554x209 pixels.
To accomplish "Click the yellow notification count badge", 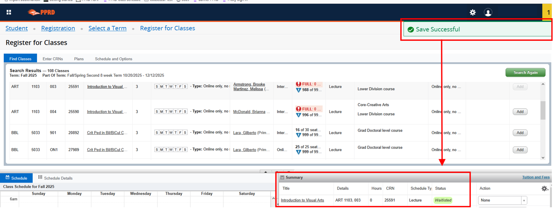I will (548, 12).
